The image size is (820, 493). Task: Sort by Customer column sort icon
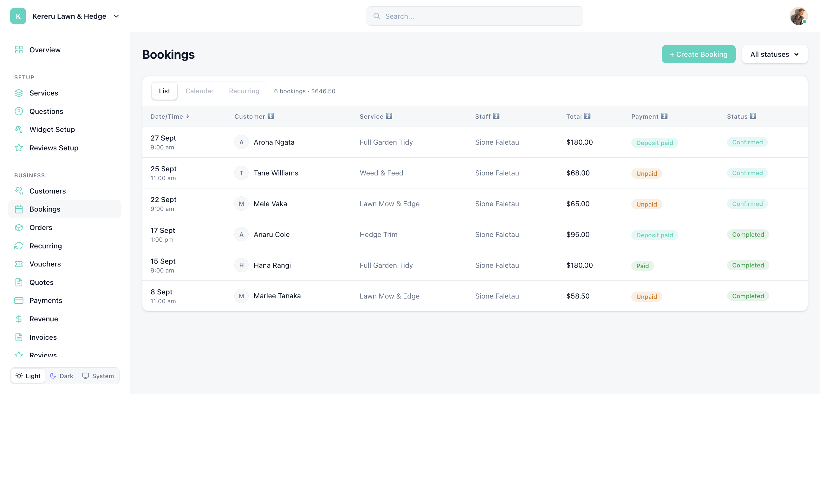[x=271, y=116]
